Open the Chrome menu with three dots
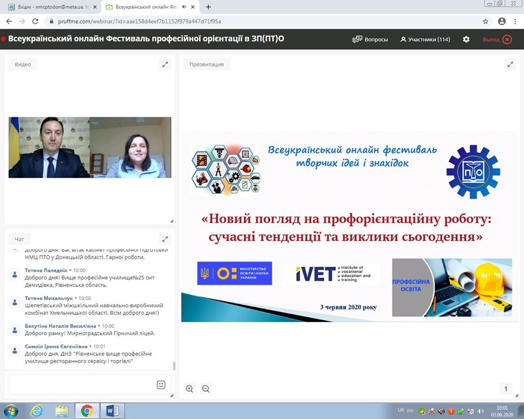This screenshot has height=419, width=524. pyautogui.click(x=516, y=21)
